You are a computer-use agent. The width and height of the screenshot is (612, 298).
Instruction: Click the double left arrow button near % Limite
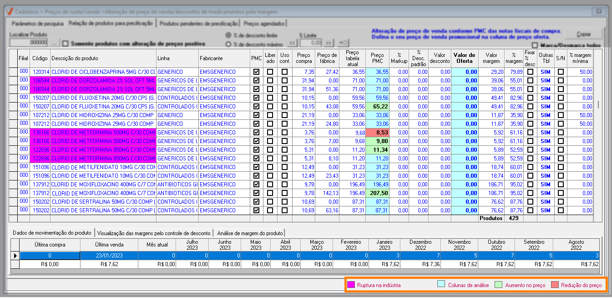(x=293, y=43)
